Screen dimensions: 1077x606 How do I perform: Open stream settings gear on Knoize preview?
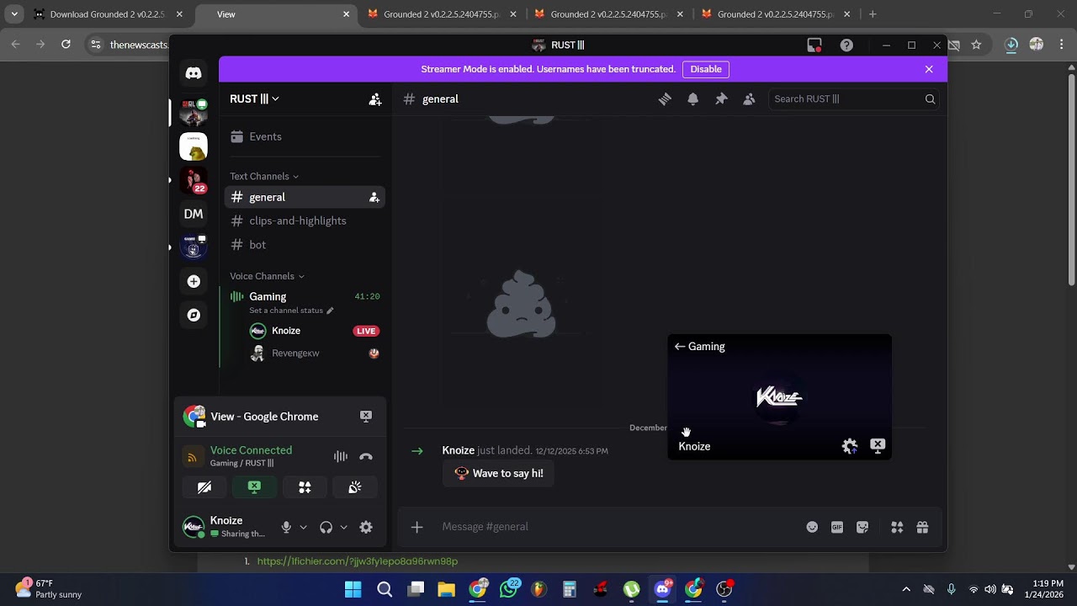coord(850,446)
